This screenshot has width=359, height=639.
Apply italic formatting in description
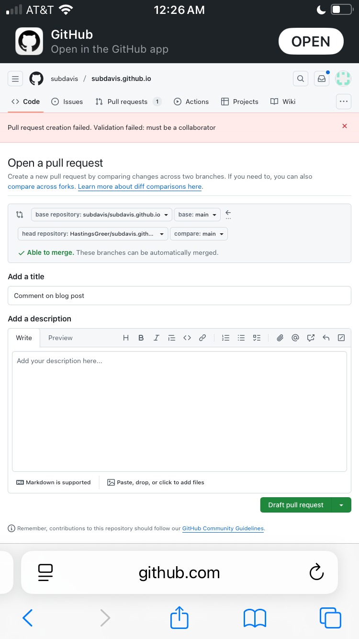[156, 338]
